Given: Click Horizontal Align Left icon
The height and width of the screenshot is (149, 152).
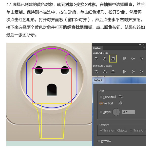Looking at the screenshot, I should click(x=96, y=58).
